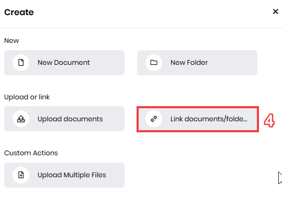
Task: Click the Create dialog title
Action: [19, 12]
